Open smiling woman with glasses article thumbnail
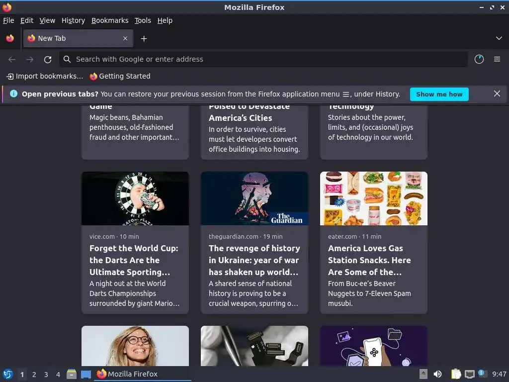This screenshot has height=382, width=509. (x=135, y=346)
